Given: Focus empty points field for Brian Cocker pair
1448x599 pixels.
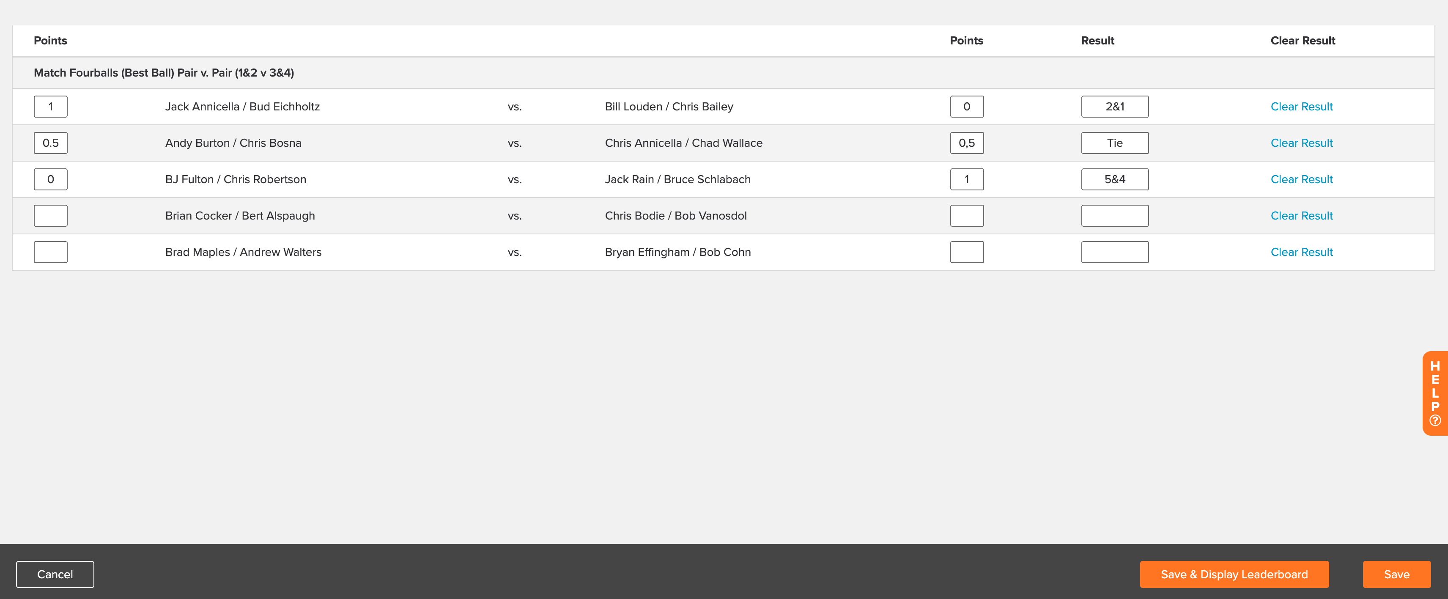Looking at the screenshot, I should [x=51, y=215].
